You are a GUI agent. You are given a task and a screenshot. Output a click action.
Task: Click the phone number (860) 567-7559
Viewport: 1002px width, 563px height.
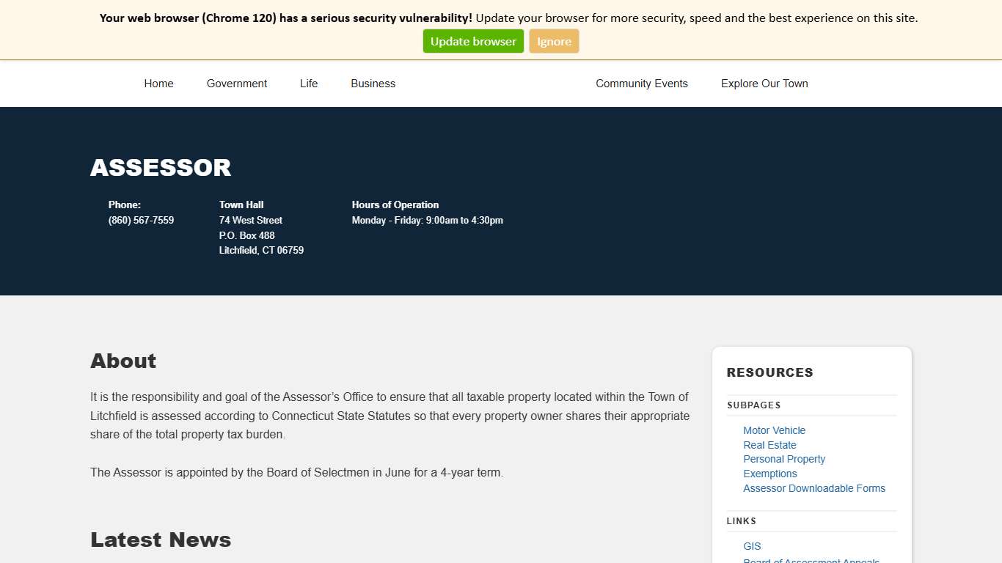pyautogui.click(x=141, y=220)
